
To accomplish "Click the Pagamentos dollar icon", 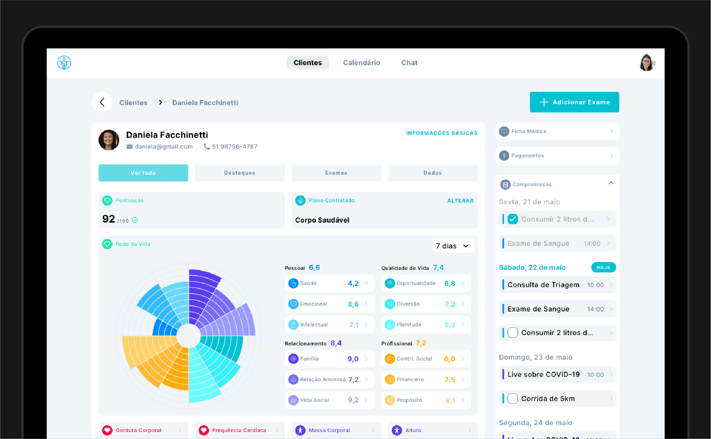I will 504,156.
